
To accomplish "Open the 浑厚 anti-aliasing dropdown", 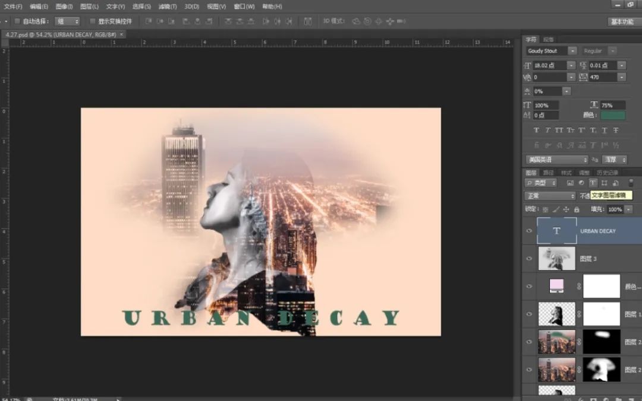I will coord(615,160).
